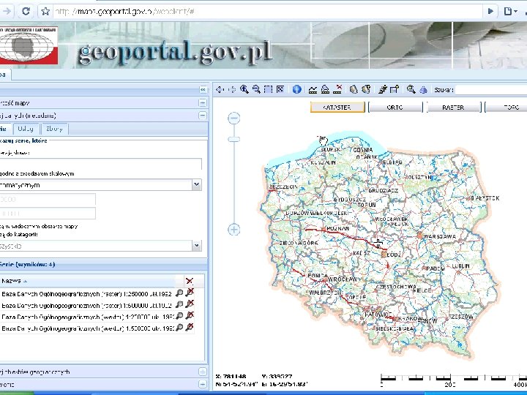Viewport: 527px width, 395px height.
Task: Open the 'wszystkie' category dropdown
Action: 197,246
